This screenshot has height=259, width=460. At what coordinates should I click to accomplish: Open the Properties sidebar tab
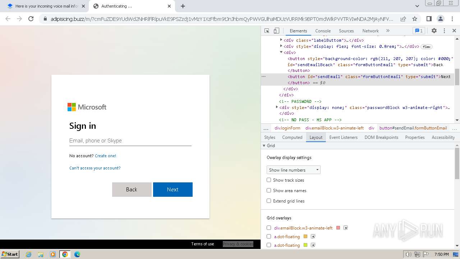415,137
